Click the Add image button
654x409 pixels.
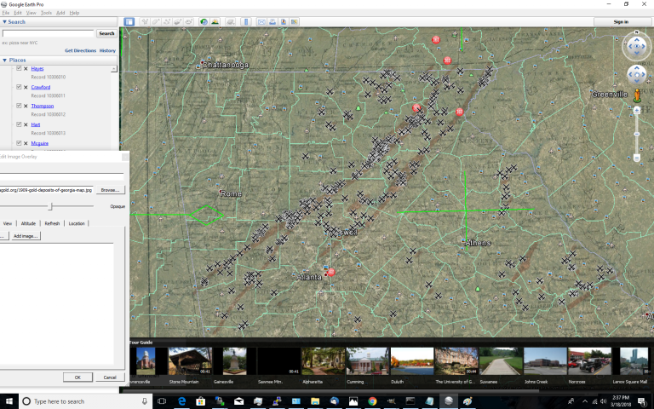coord(26,236)
